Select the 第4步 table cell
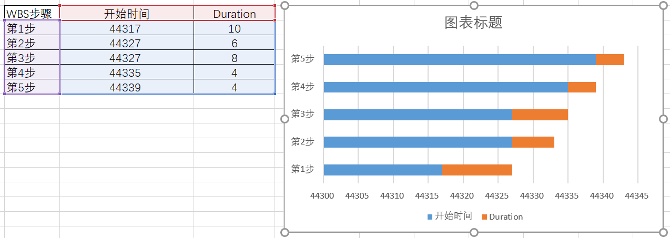Viewport: 670px width, 238px height. click(x=32, y=73)
